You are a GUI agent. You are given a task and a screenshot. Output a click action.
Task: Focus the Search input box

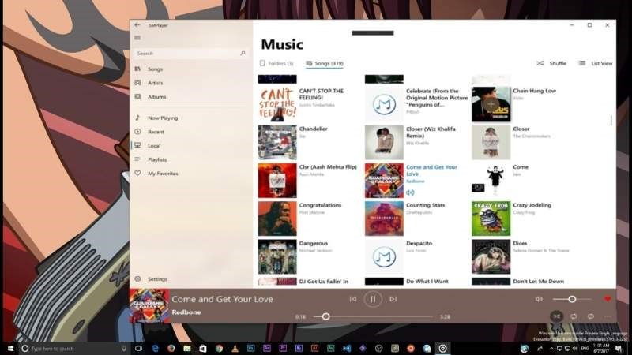point(190,53)
